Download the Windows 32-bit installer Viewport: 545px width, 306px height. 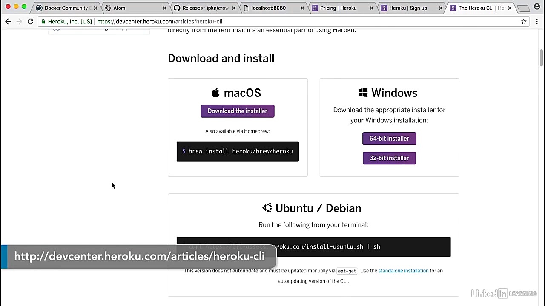pos(389,158)
